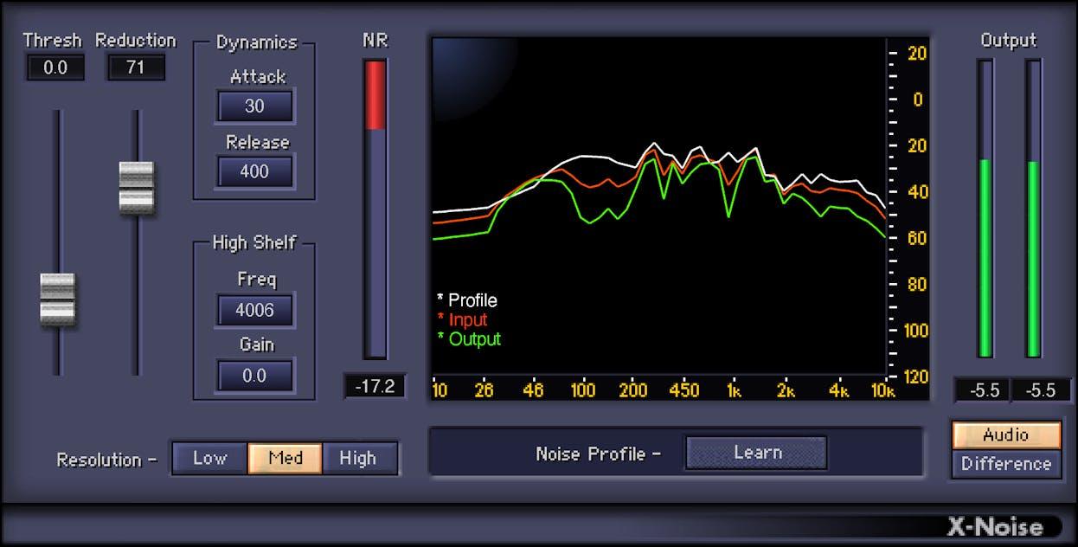The height and width of the screenshot is (547, 1078).
Task: Switch monitoring to Difference
Action: click(x=1006, y=464)
